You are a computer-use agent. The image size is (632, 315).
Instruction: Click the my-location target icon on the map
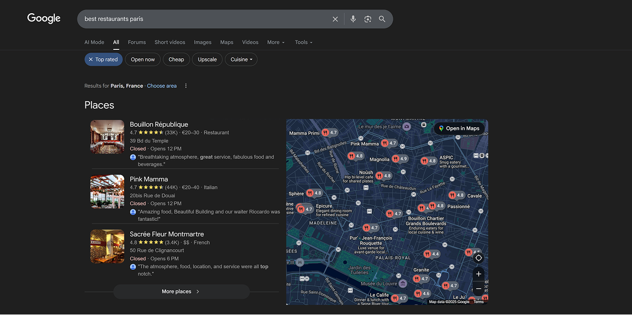point(478,258)
